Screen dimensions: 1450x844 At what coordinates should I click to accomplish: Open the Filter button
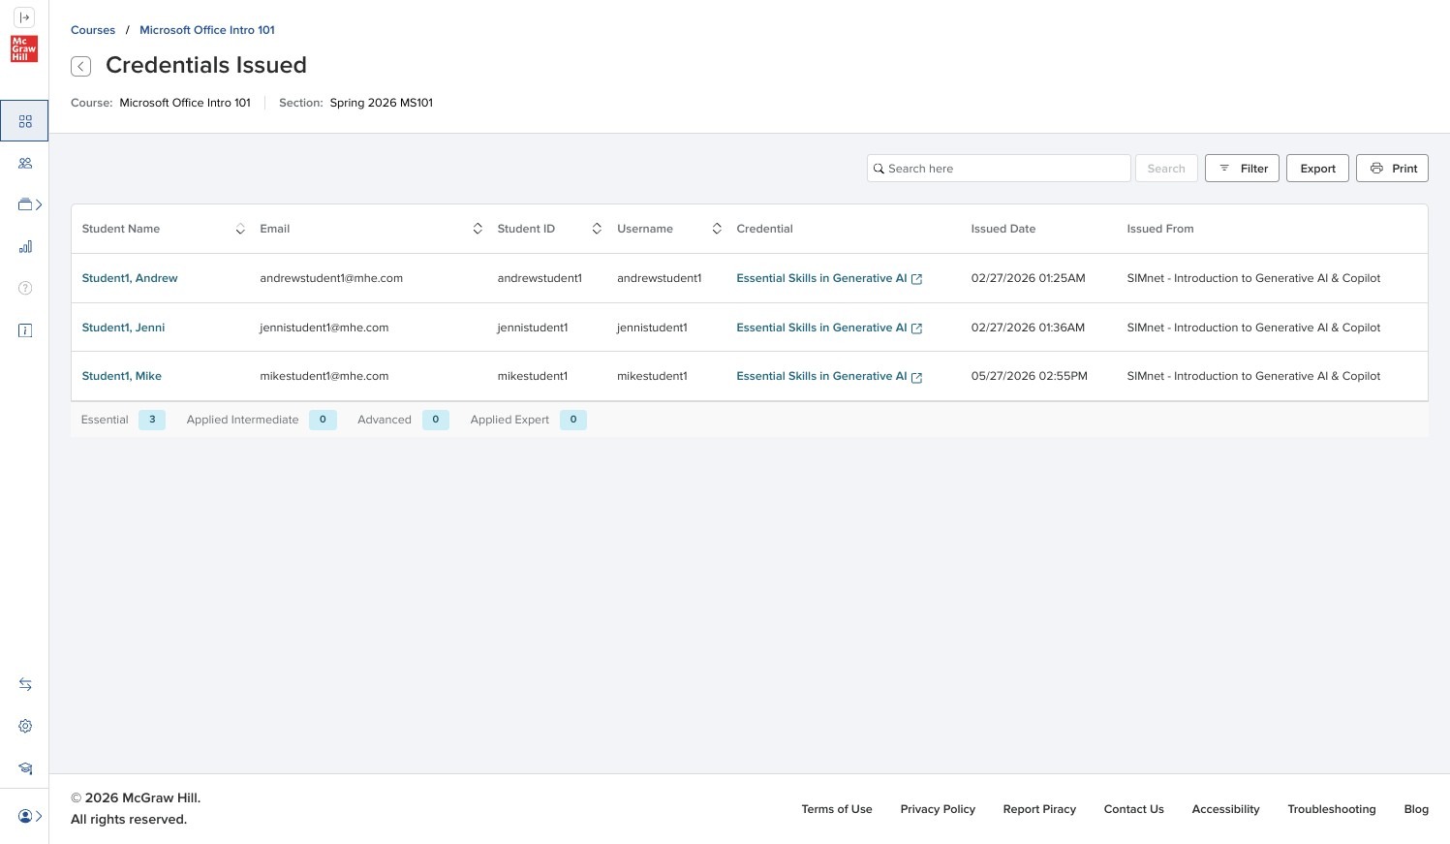(x=1242, y=169)
